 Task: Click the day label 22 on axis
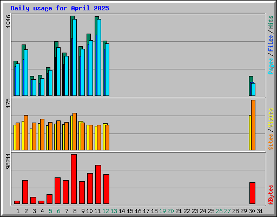(x=187, y=211)
